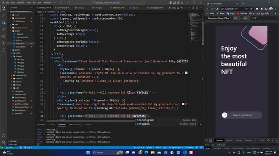Click Chrome reload button

click(x=217, y=9)
